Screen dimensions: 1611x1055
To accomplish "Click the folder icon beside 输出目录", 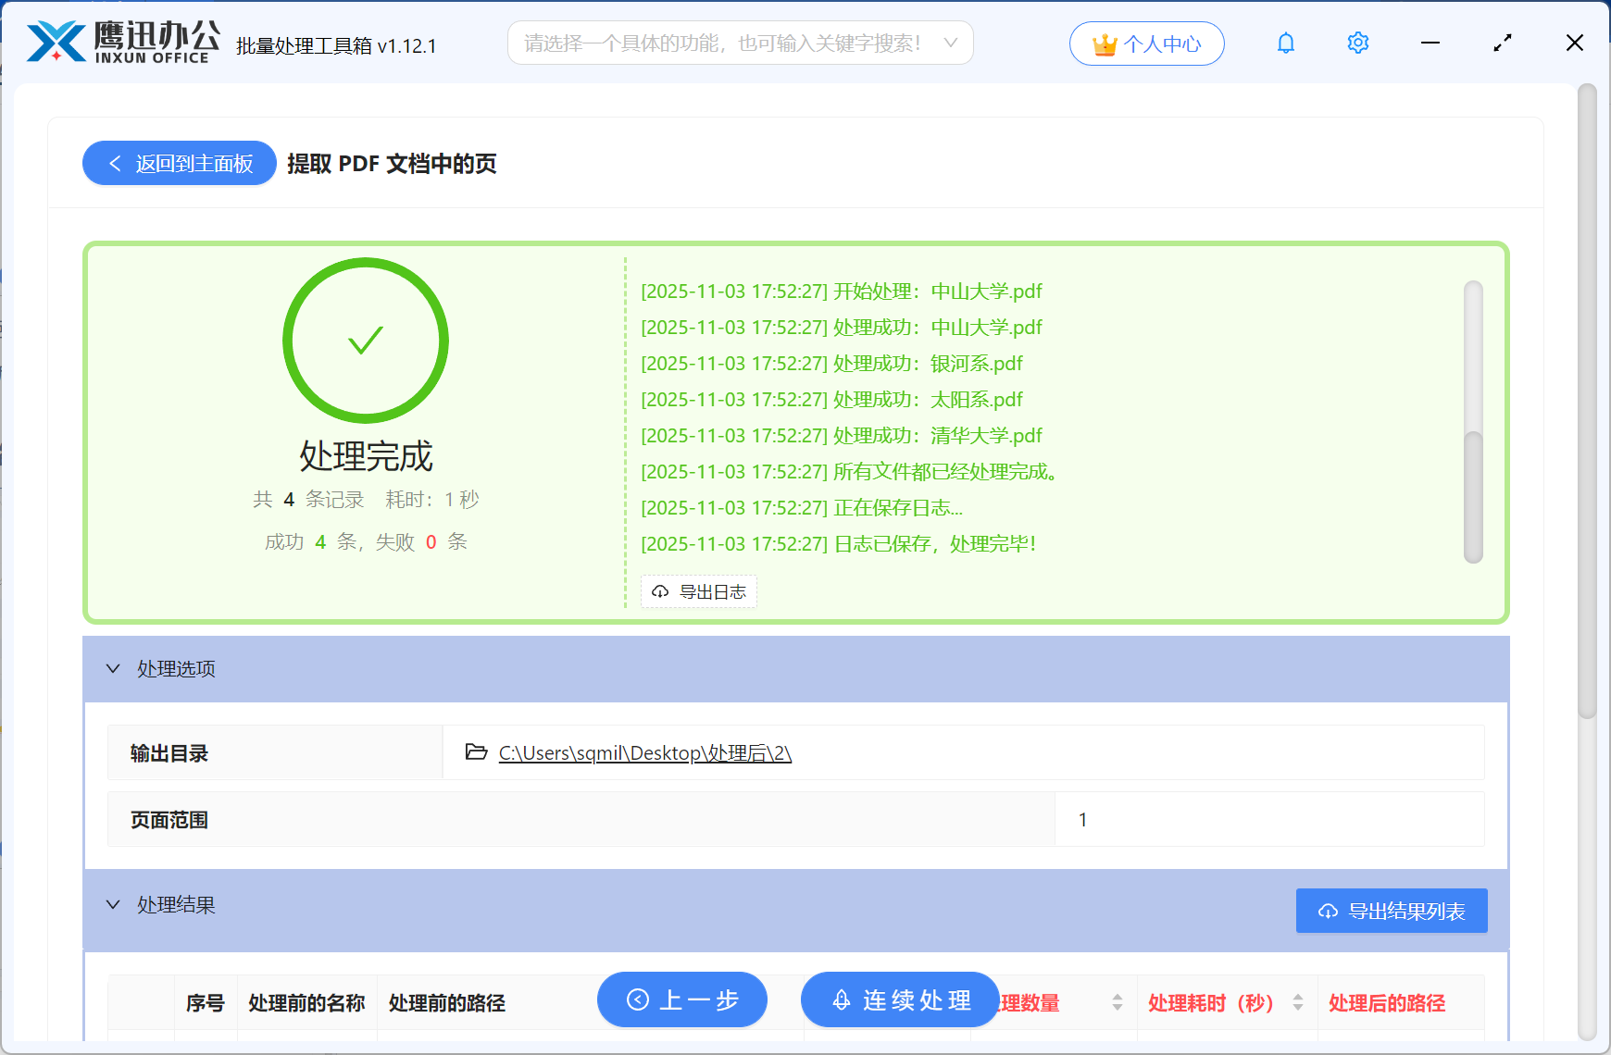I will coord(475,752).
